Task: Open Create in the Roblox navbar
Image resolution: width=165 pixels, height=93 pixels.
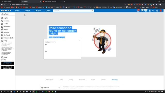Action: [48, 11]
